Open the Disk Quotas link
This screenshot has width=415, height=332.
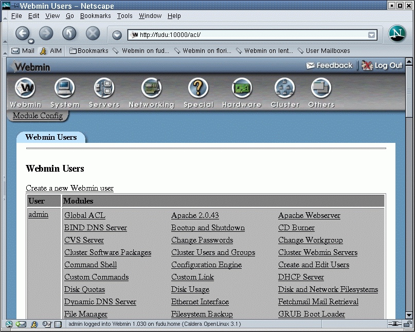coord(84,289)
